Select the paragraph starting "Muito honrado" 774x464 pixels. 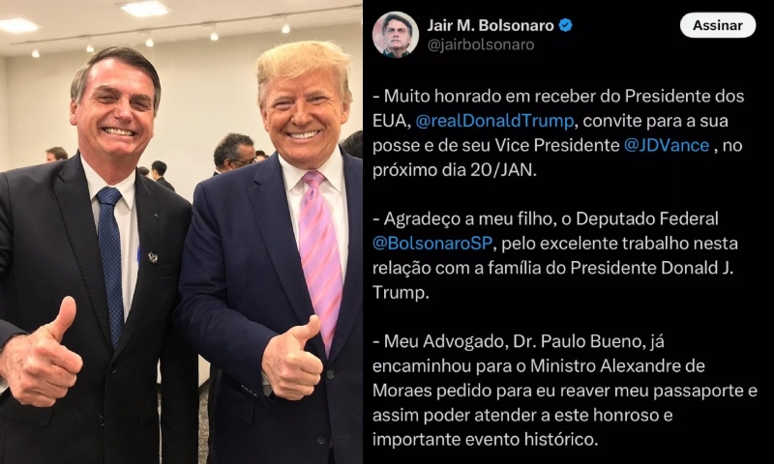(558, 133)
